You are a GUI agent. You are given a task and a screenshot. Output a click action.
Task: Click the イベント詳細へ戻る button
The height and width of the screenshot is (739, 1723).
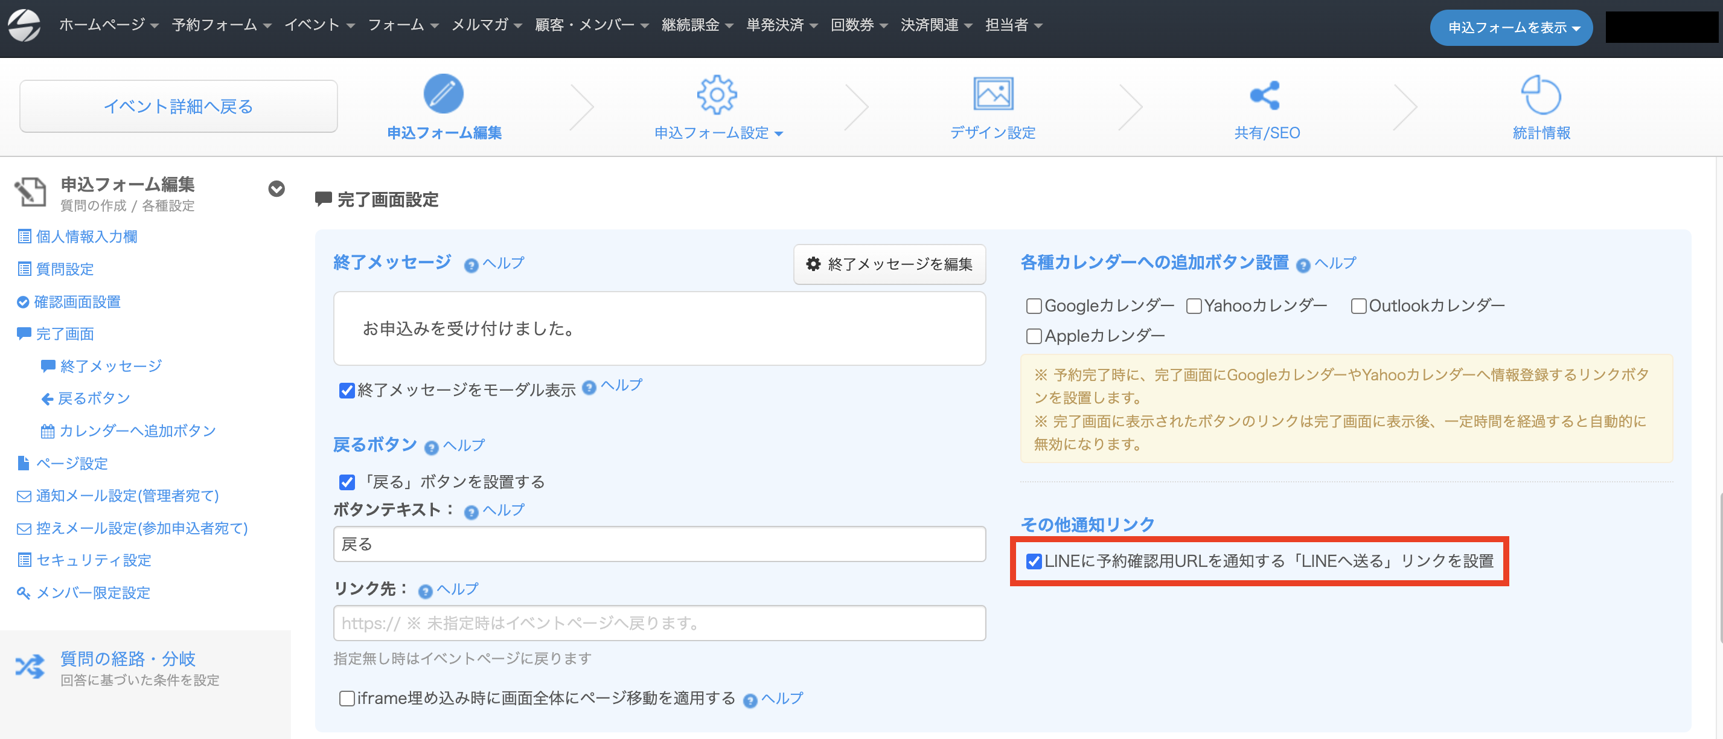(179, 106)
